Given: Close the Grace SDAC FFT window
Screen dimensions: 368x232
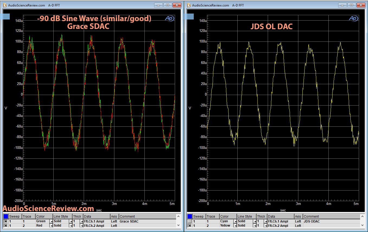Looking at the screenshot, I should (177, 5).
